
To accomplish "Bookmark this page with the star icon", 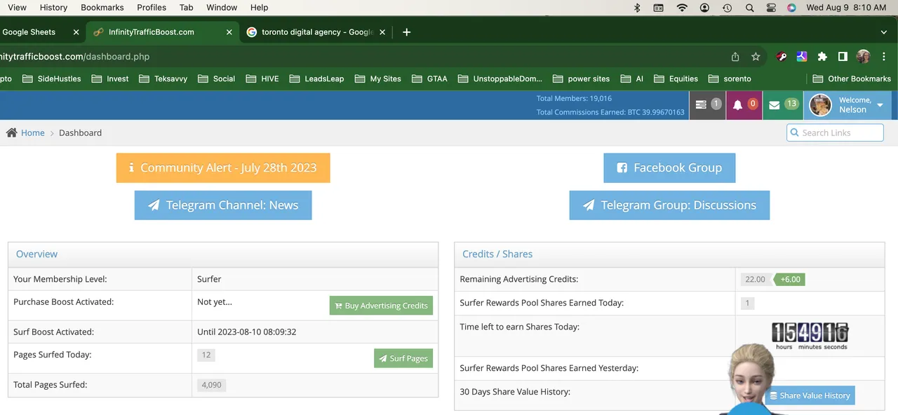I will click(756, 57).
